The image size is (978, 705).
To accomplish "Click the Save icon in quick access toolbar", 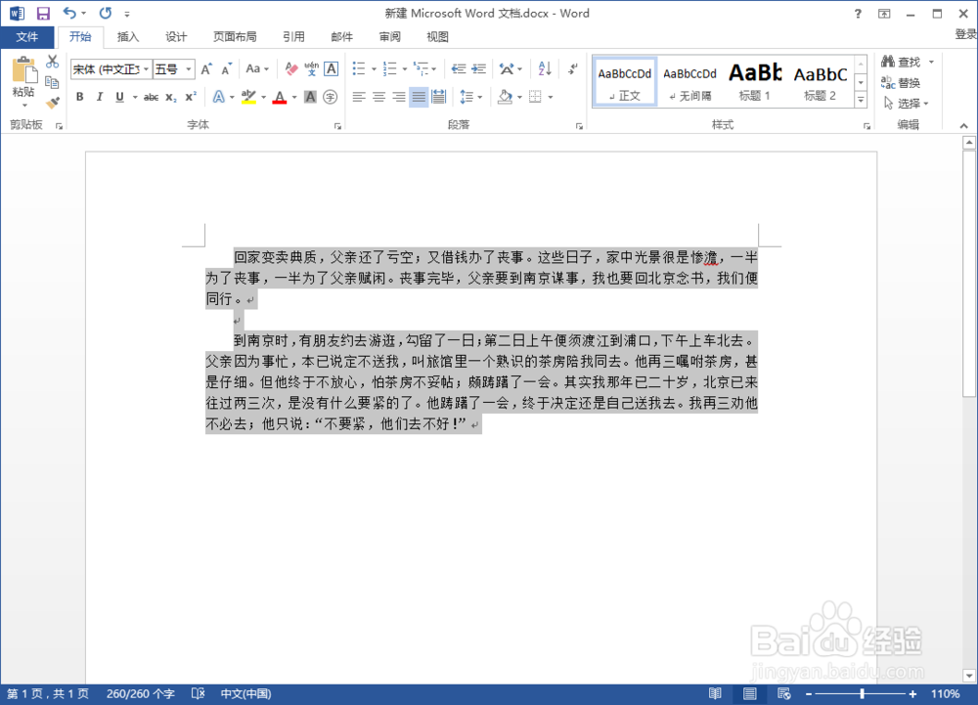I will [43, 13].
